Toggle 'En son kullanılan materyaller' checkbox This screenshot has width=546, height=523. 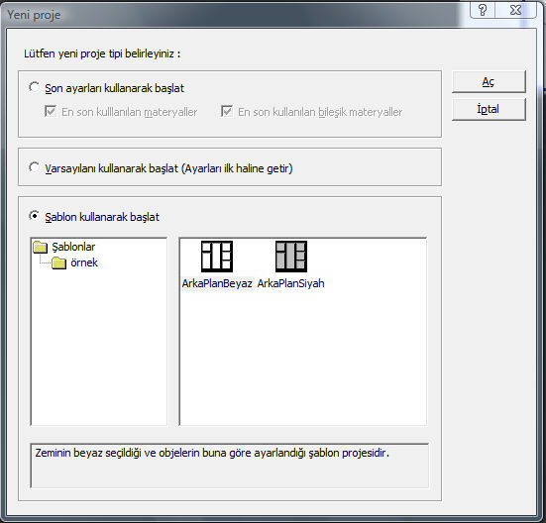(51, 112)
